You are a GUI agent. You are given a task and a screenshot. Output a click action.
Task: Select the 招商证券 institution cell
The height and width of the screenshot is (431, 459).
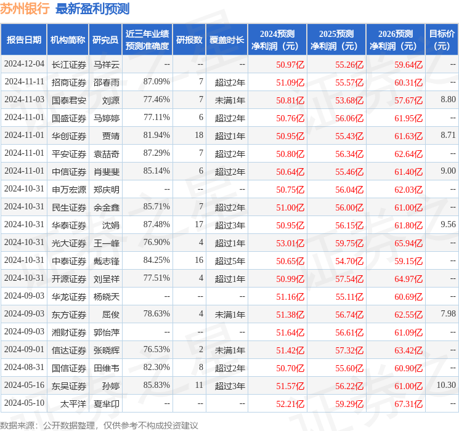click(x=69, y=83)
